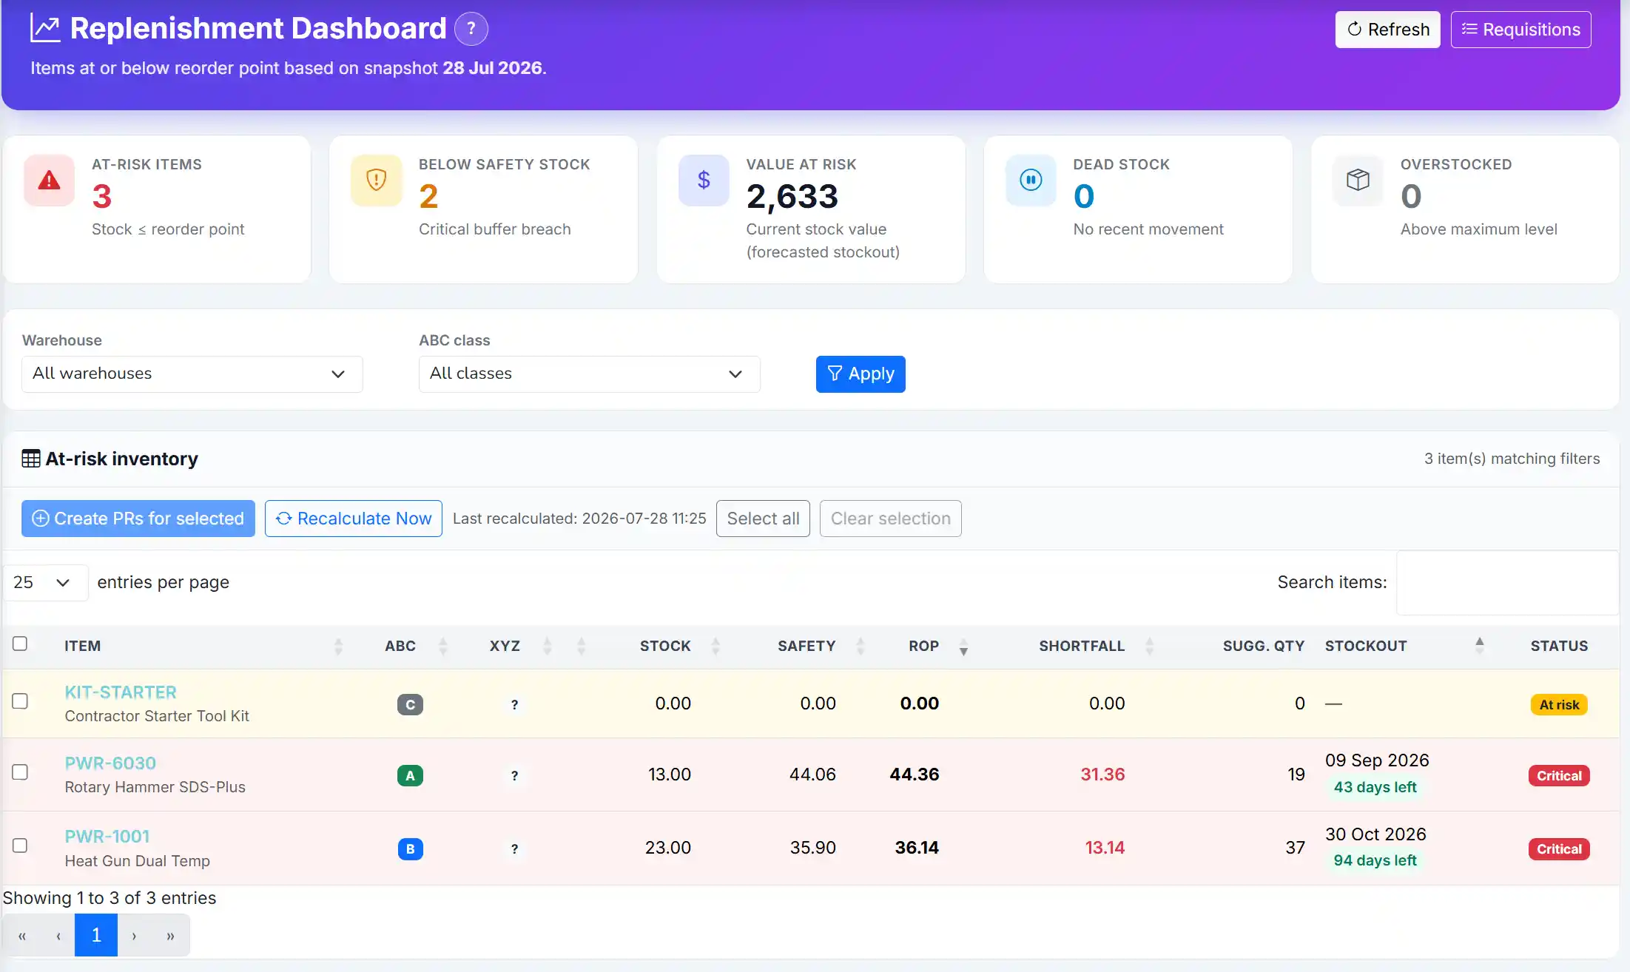Click the C class badge for KIT-STARTER
The height and width of the screenshot is (972, 1630).
pos(410,704)
